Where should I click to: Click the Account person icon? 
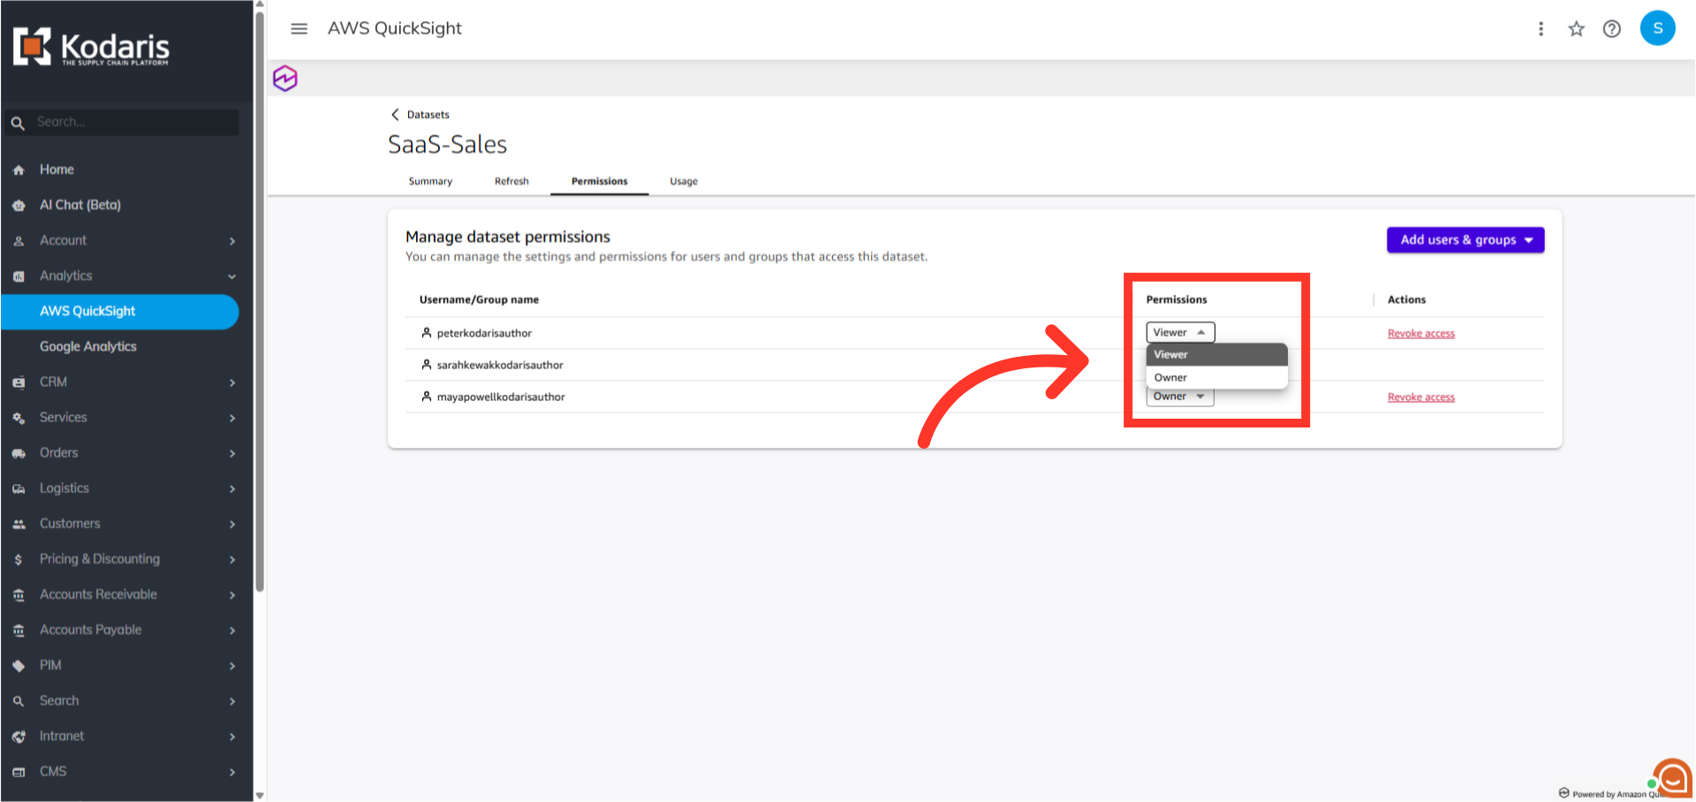19,240
